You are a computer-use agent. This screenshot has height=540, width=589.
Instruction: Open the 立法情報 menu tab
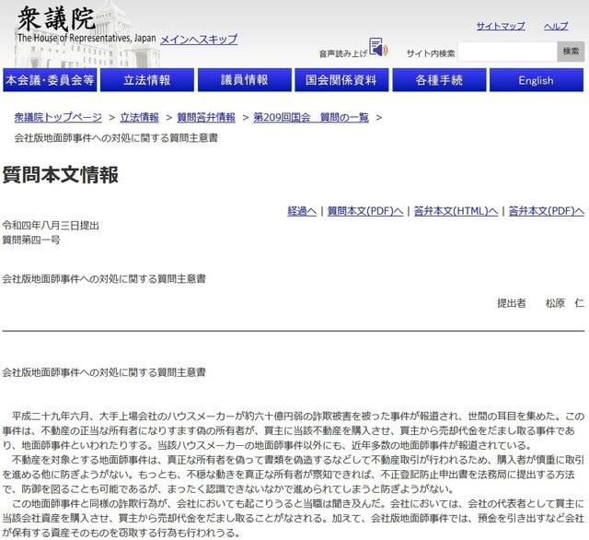[x=147, y=80]
